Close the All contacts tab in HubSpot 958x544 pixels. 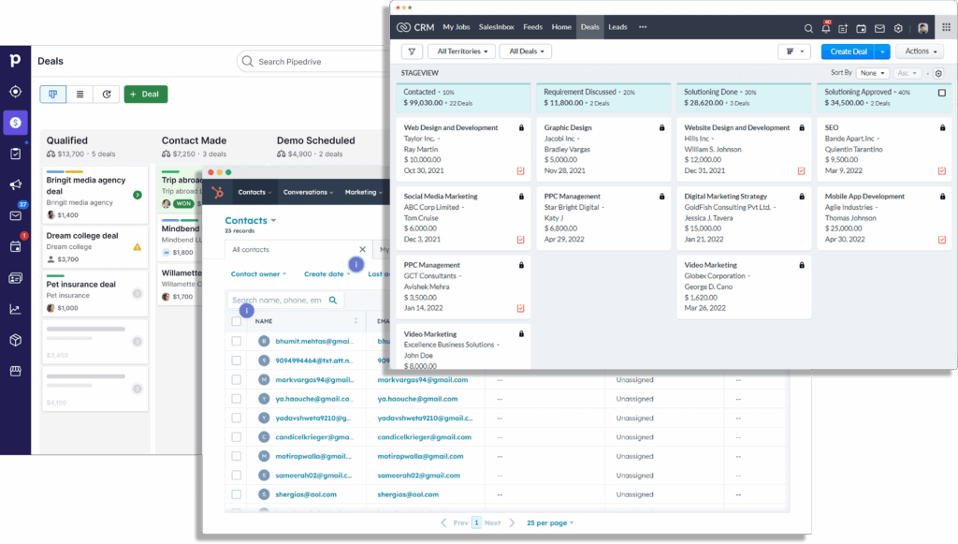pyautogui.click(x=362, y=249)
